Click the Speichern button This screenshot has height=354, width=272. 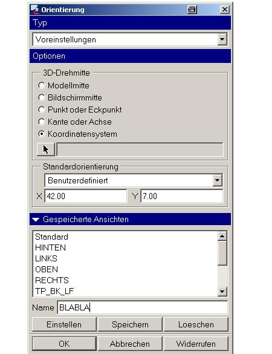tap(130, 324)
